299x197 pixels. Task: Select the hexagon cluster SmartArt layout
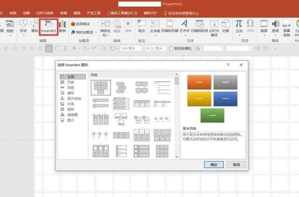tap(121, 88)
